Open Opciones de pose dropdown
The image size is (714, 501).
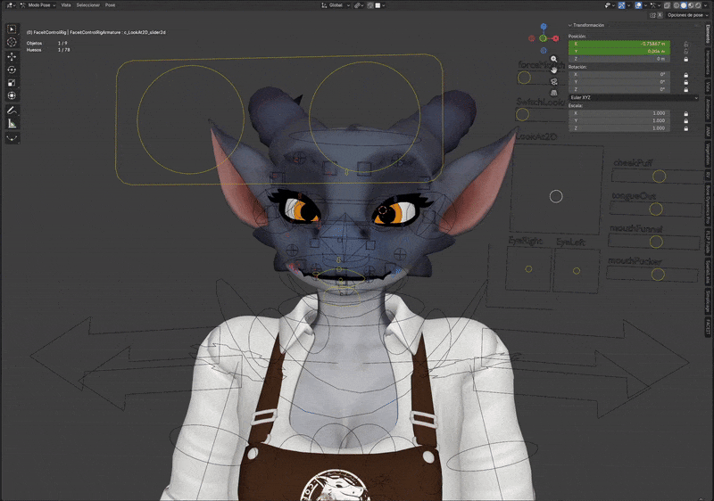[687, 15]
